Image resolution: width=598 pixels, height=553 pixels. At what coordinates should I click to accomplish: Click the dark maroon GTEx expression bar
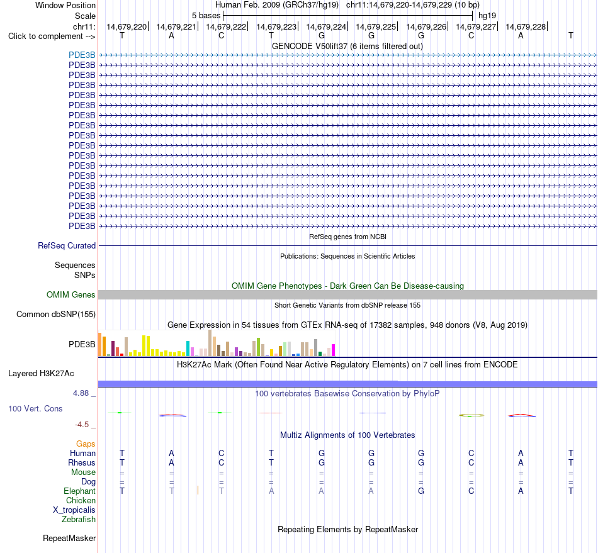[113, 349]
